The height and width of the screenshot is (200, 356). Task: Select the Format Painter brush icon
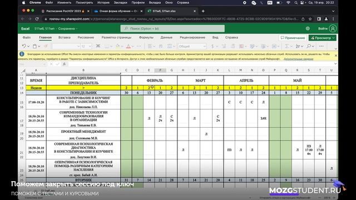(x=46, y=46)
